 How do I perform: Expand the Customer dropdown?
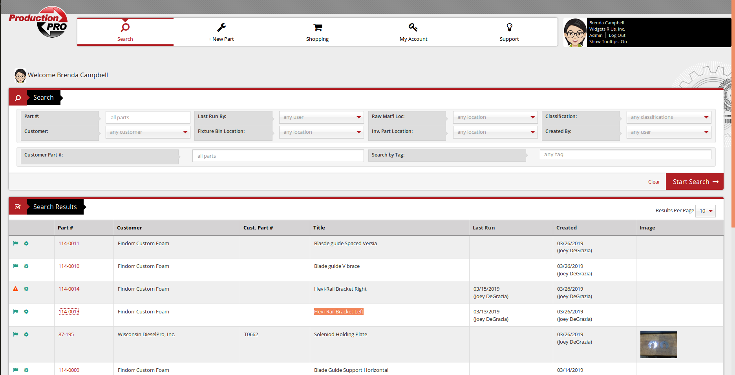tap(148, 132)
